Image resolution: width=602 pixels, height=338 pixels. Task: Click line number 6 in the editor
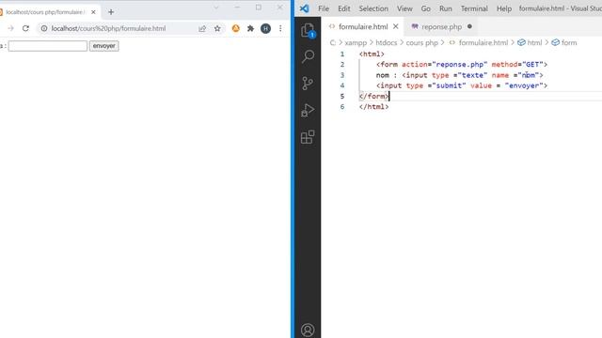pos(342,106)
